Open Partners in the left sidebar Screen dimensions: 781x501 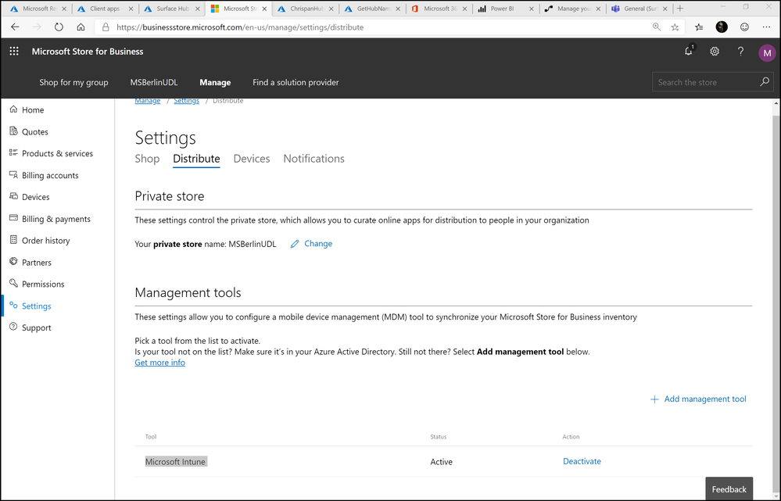[30, 263]
